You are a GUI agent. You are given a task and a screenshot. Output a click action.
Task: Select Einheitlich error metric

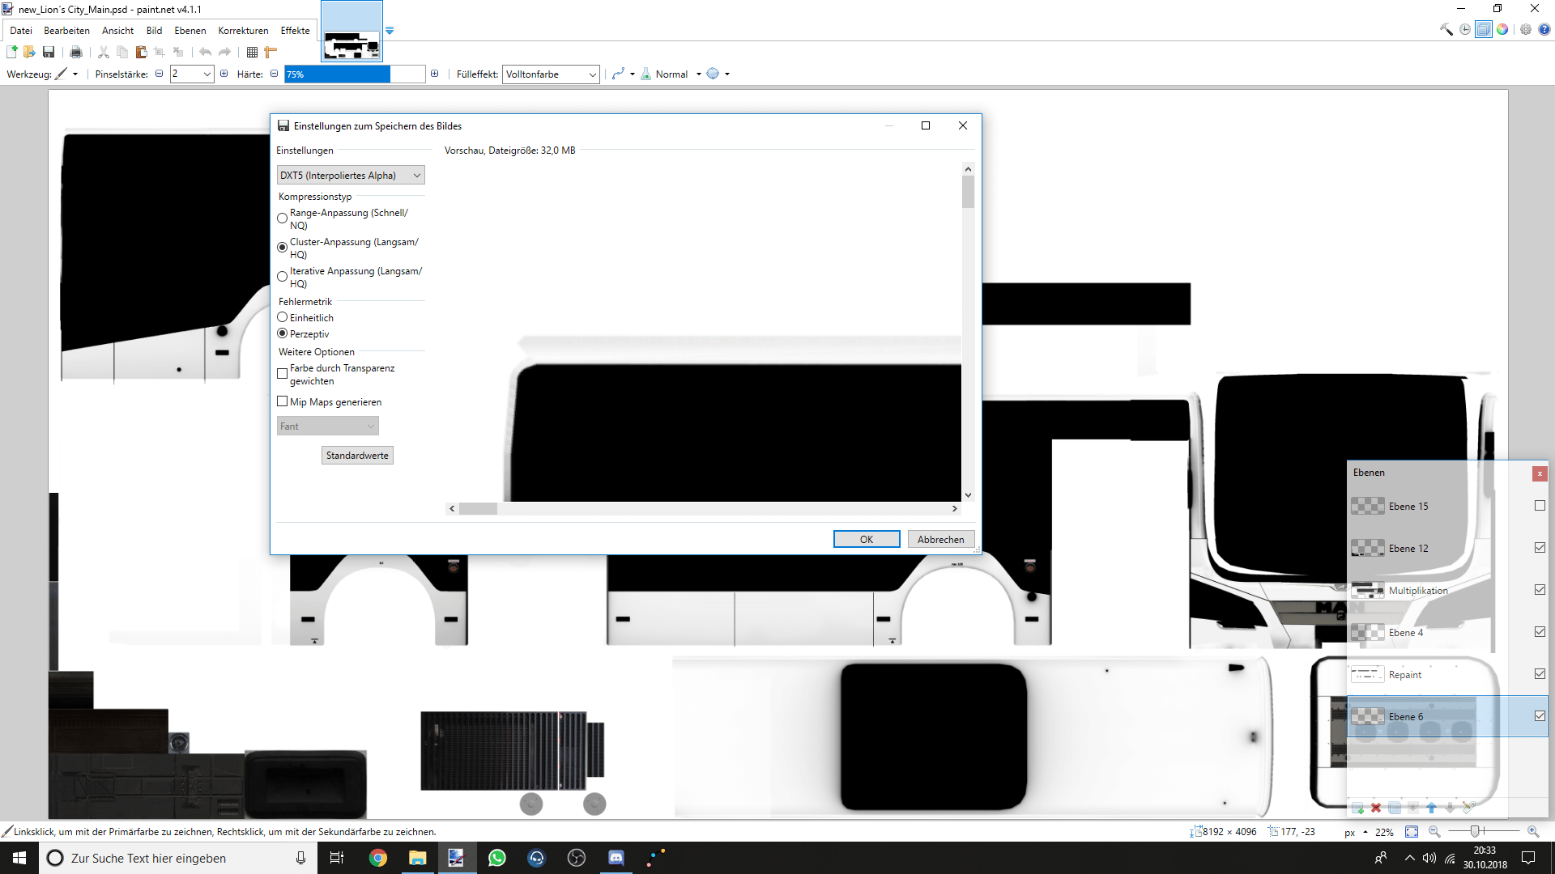click(282, 317)
